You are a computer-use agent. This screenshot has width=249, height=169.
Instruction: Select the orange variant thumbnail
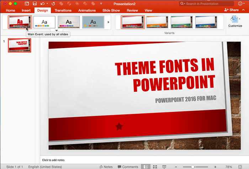point(157,22)
